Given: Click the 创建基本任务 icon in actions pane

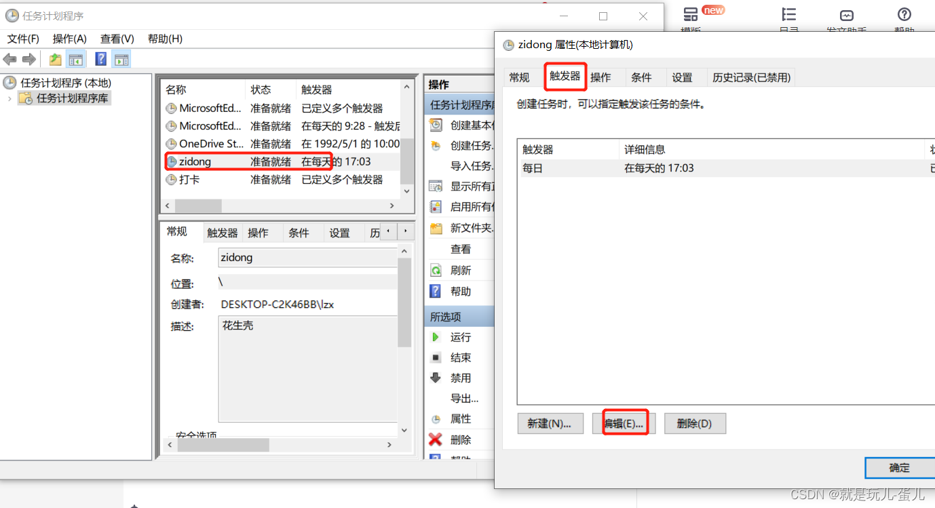Looking at the screenshot, I should coord(436,125).
